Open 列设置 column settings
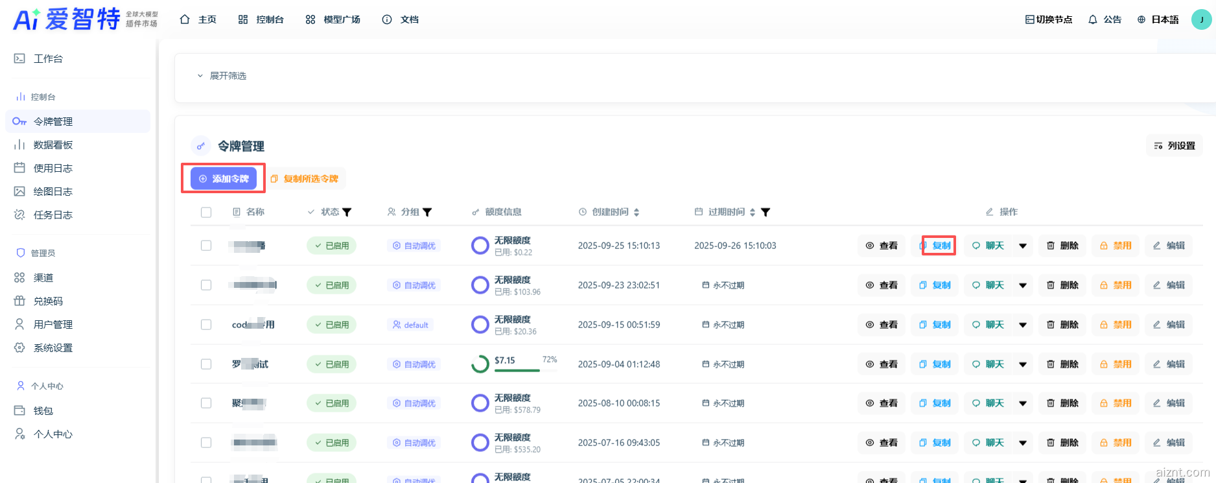1216x483 pixels. (1174, 146)
